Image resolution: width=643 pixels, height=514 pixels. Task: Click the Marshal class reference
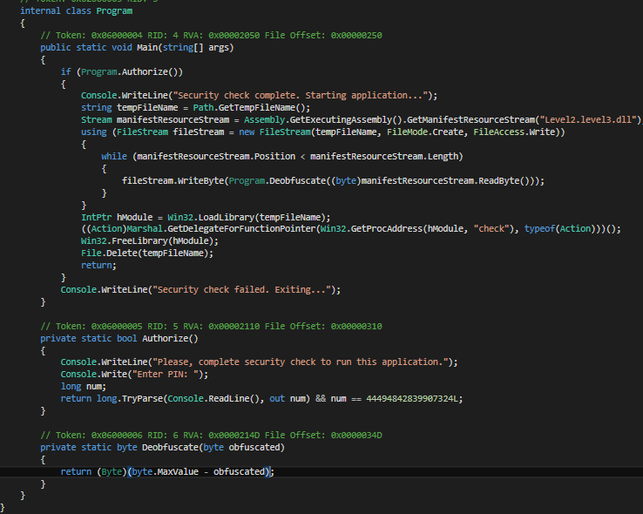(145, 229)
